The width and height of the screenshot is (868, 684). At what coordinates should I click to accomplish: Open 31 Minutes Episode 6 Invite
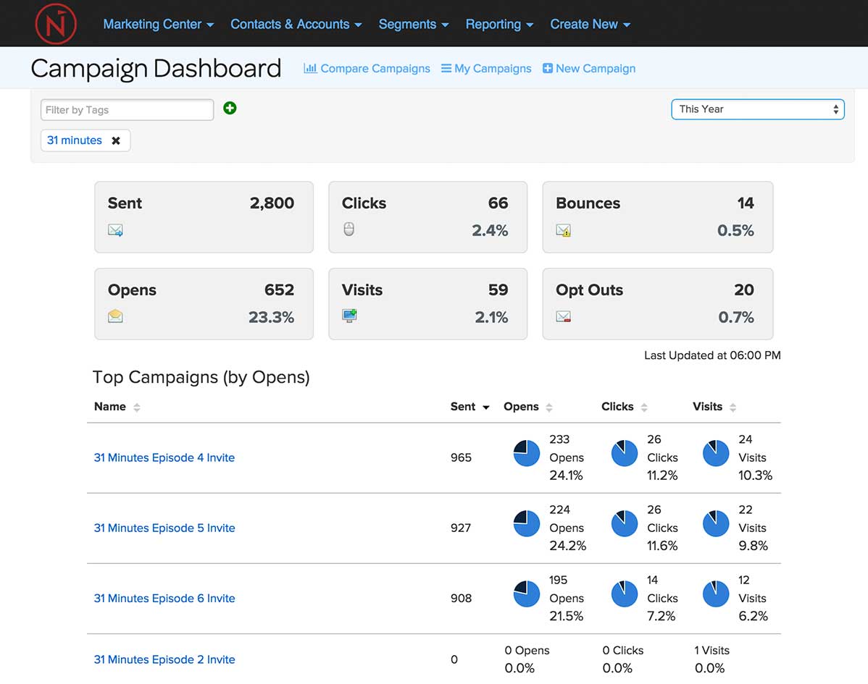click(x=164, y=599)
